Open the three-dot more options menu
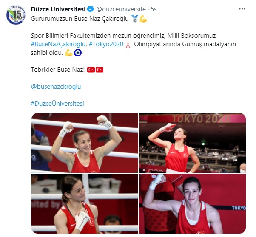The image size is (256, 237). tap(242, 9)
